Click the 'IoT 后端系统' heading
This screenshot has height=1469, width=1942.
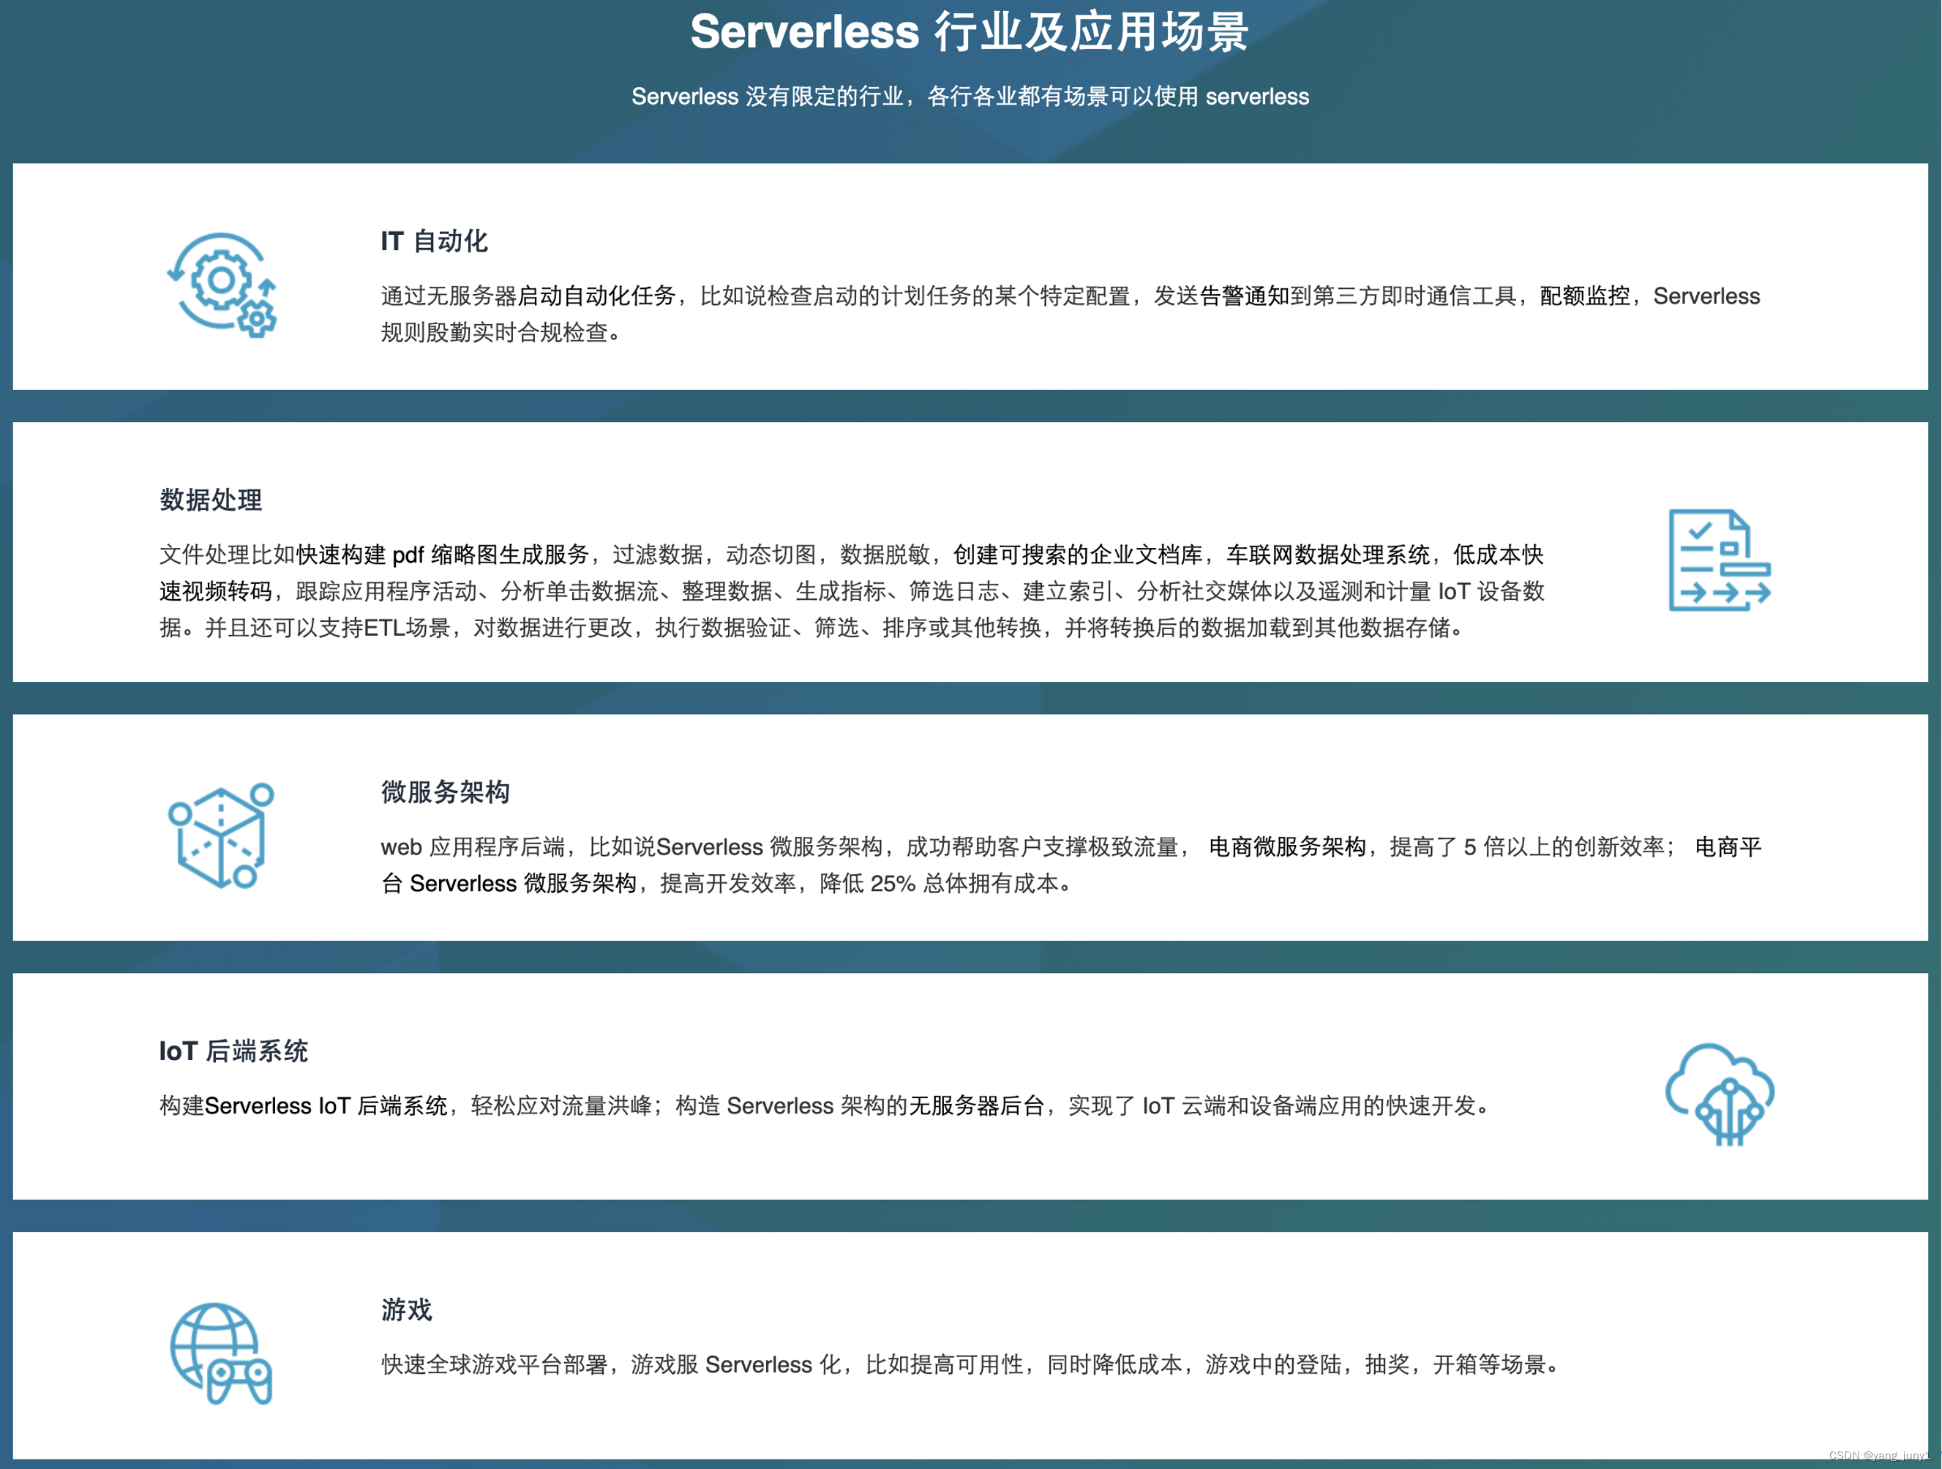point(233,1051)
